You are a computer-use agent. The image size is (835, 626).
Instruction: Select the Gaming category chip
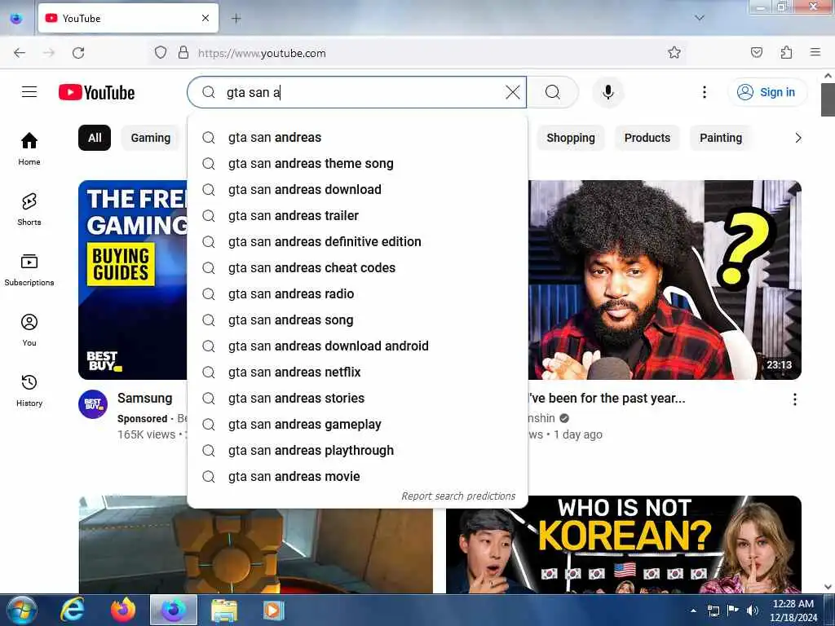pyautogui.click(x=151, y=138)
